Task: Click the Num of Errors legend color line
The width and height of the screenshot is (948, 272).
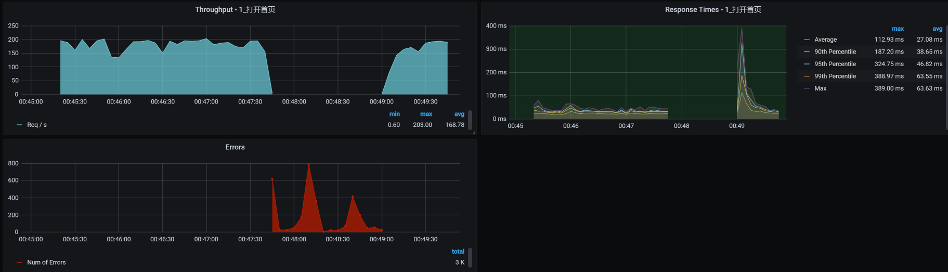Action: click(x=20, y=263)
